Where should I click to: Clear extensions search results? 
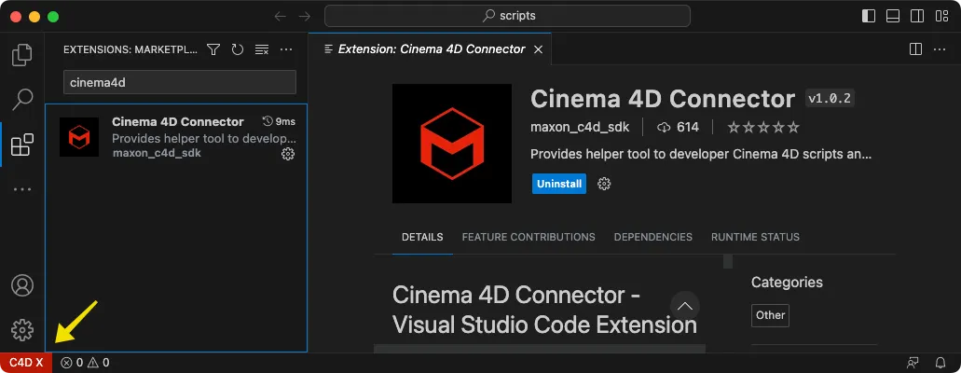click(x=262, y=49)
